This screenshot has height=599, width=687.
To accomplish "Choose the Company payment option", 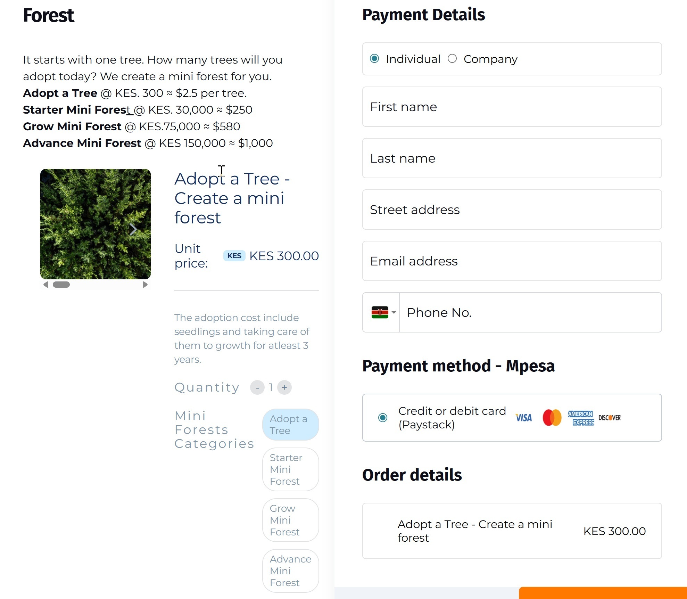I will (452, 59).
